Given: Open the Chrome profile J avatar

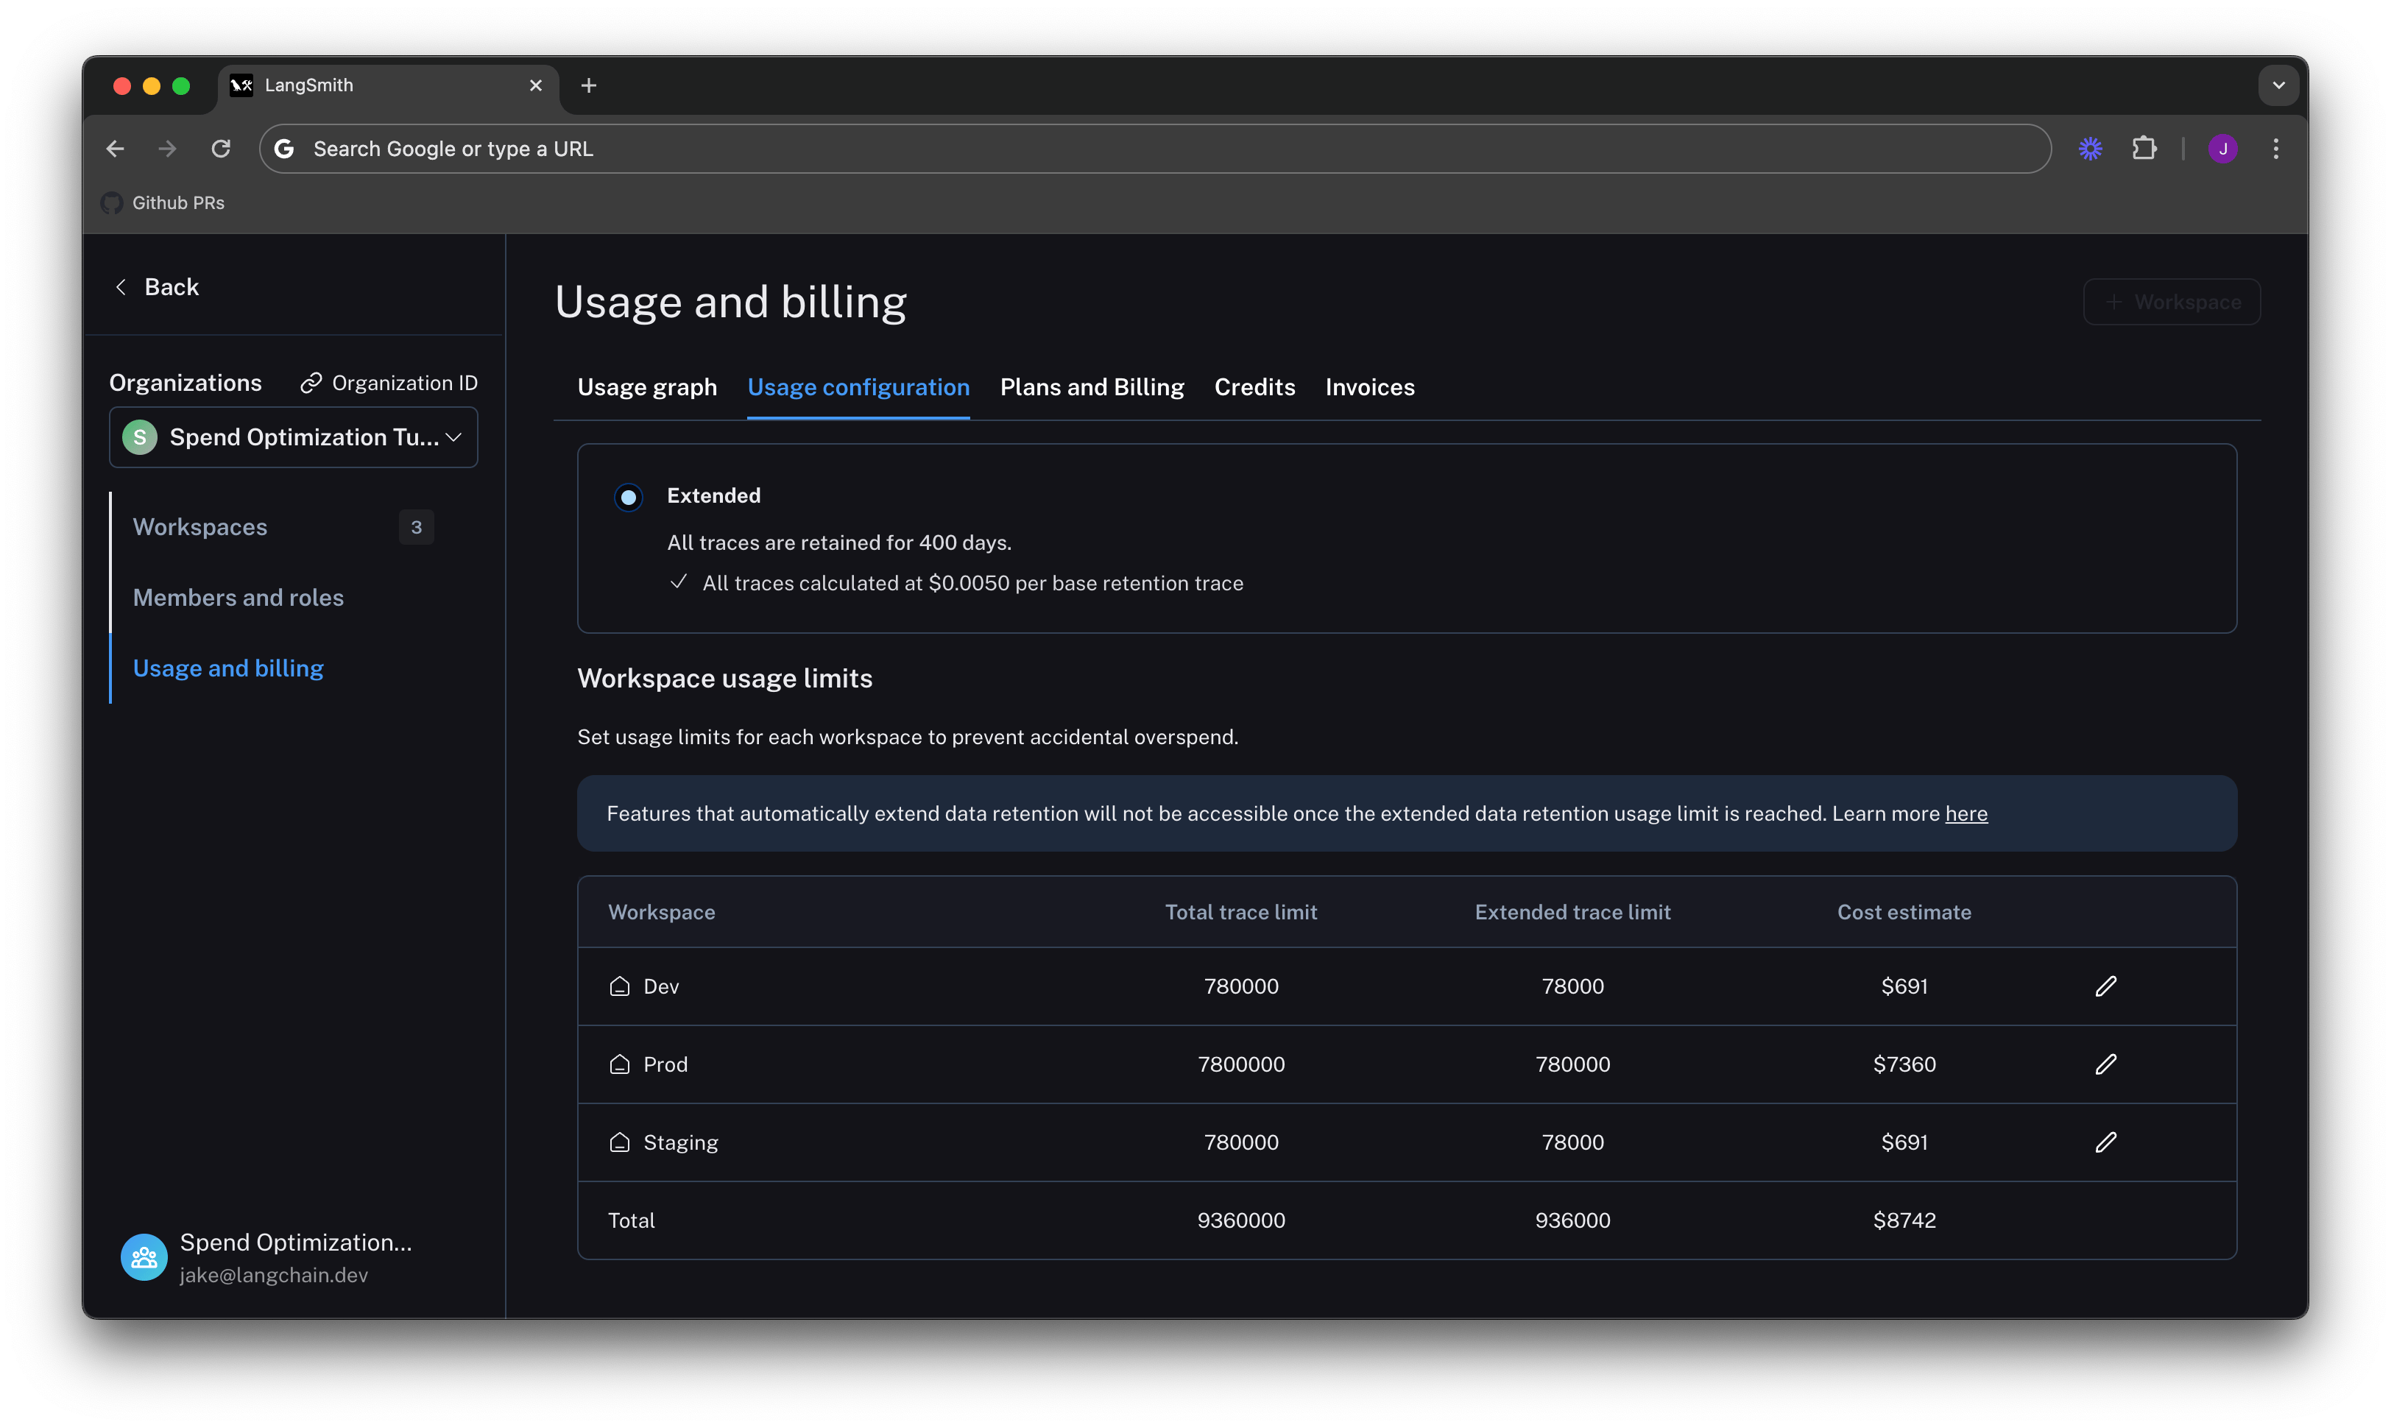Looking at the screenshot, I should click(2222, 149).
